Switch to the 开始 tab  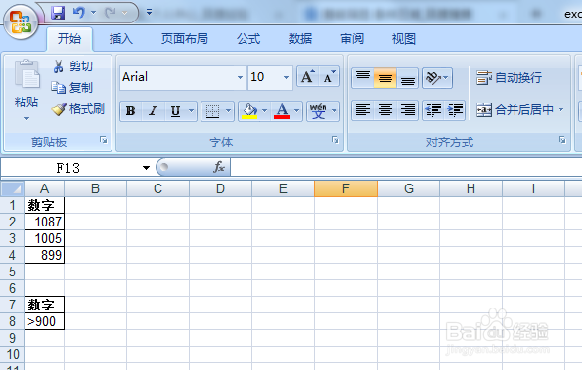pos(69,38)
